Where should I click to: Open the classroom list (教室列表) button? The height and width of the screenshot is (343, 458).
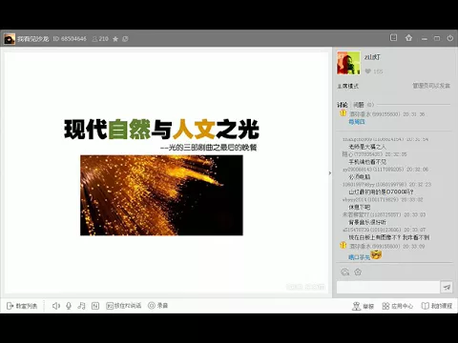(22, 306)
